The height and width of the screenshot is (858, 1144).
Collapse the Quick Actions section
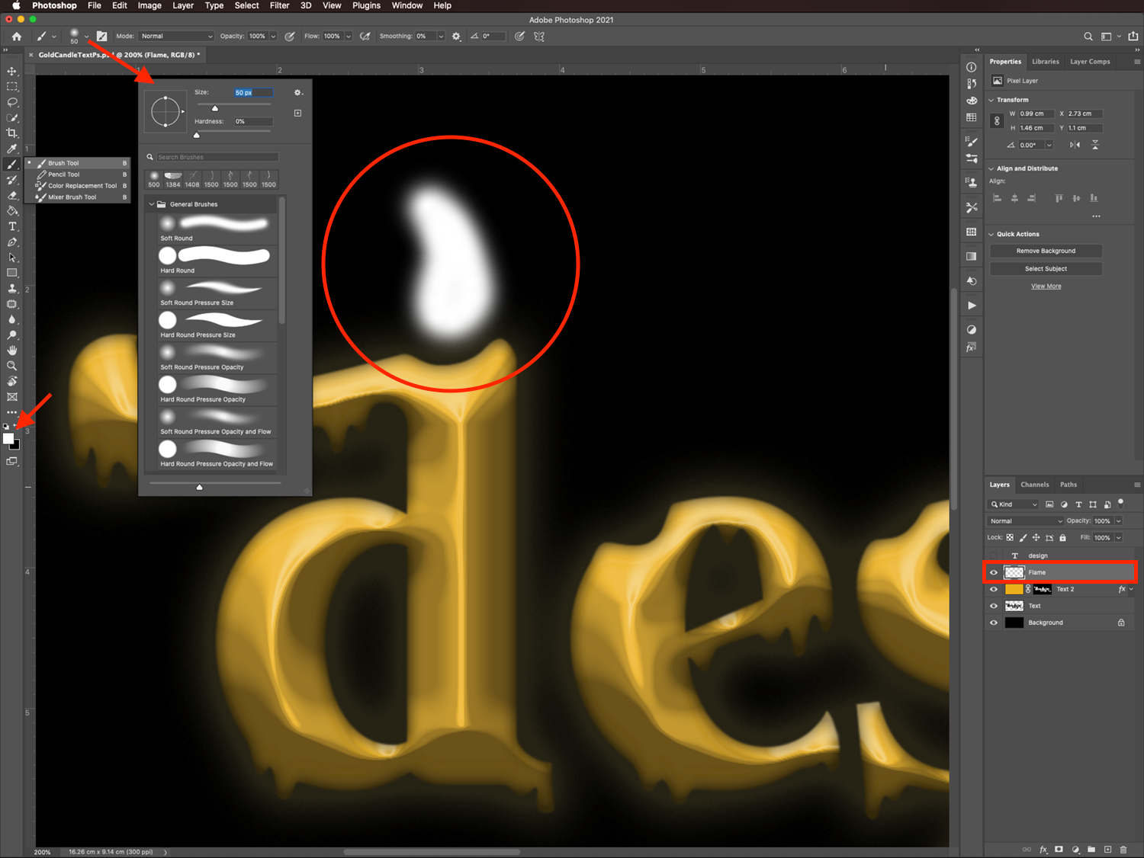[x=991, y=234]
